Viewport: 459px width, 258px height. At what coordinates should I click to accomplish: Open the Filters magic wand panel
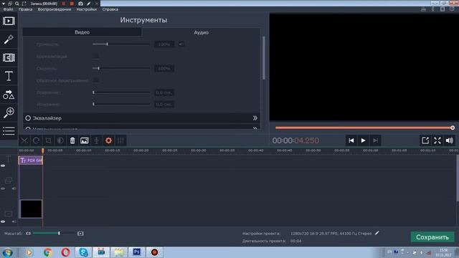[9, 39]
